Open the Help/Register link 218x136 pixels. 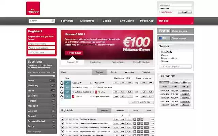(x=167, y=12)
